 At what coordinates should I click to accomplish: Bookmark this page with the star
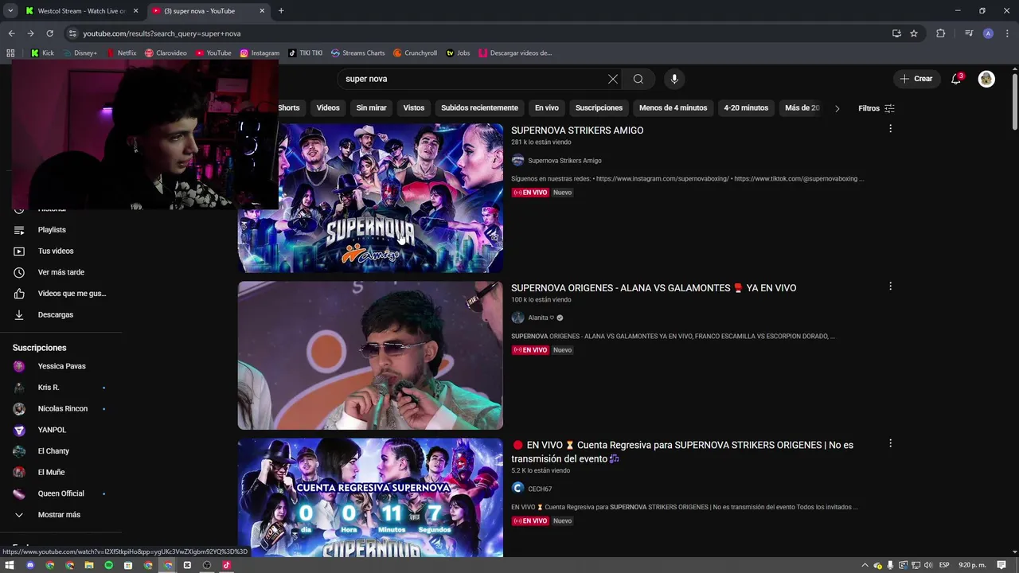pos(914,33)
